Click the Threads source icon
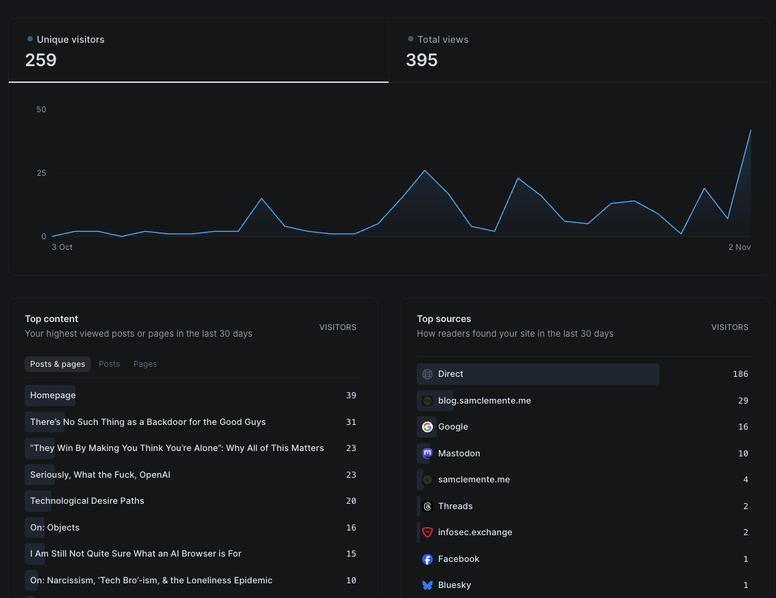The width and height of the screenshot is (776, 598). (x=427, y=506)
